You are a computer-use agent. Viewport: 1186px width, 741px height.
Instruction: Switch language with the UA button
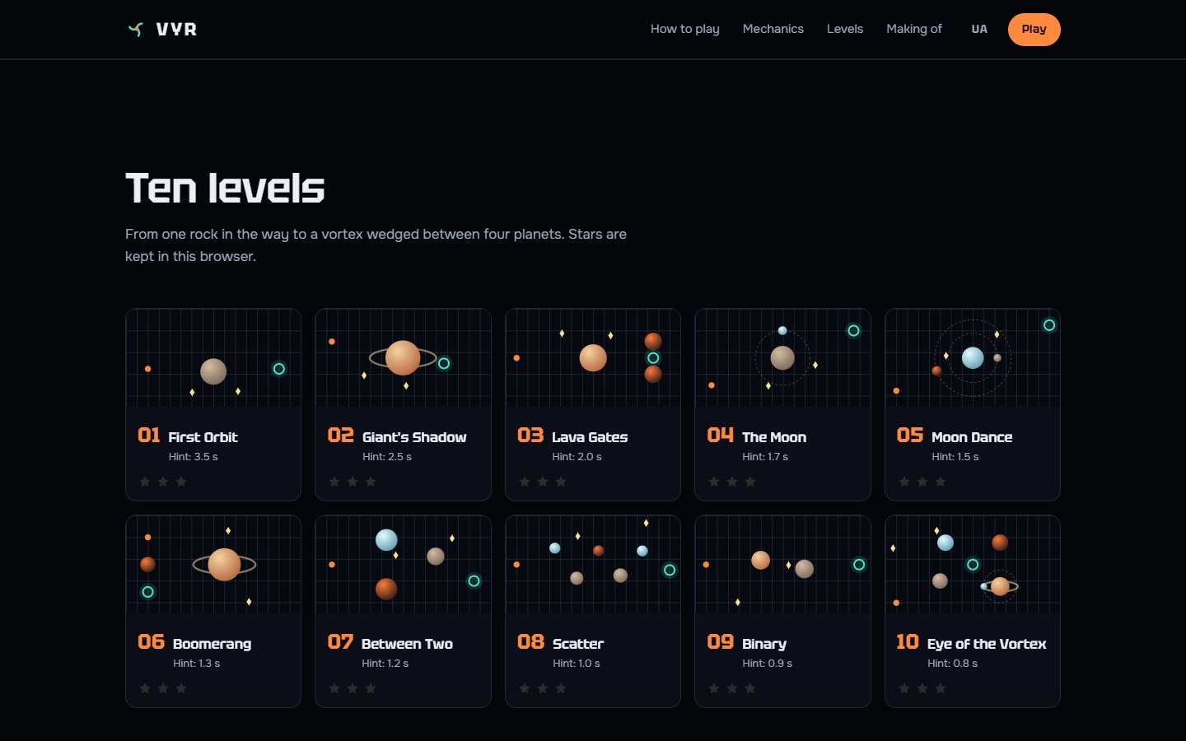pyautogui.click(x=979, y=29)
